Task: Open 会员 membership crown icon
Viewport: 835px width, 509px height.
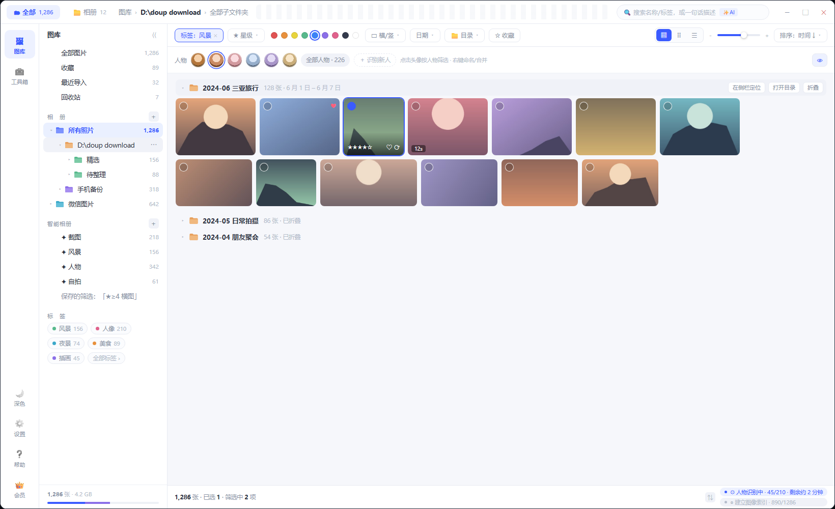Action: tap(19, 489)
